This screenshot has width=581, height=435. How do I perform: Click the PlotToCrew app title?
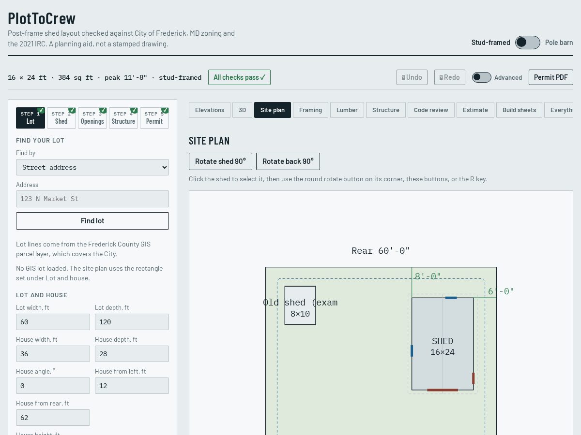[42, 18]
